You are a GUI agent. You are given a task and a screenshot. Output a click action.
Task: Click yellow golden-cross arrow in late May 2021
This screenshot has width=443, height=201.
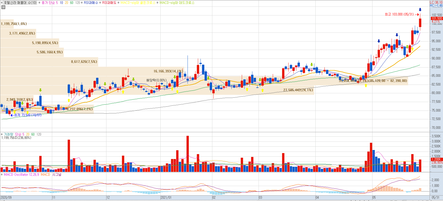[412, 49]
